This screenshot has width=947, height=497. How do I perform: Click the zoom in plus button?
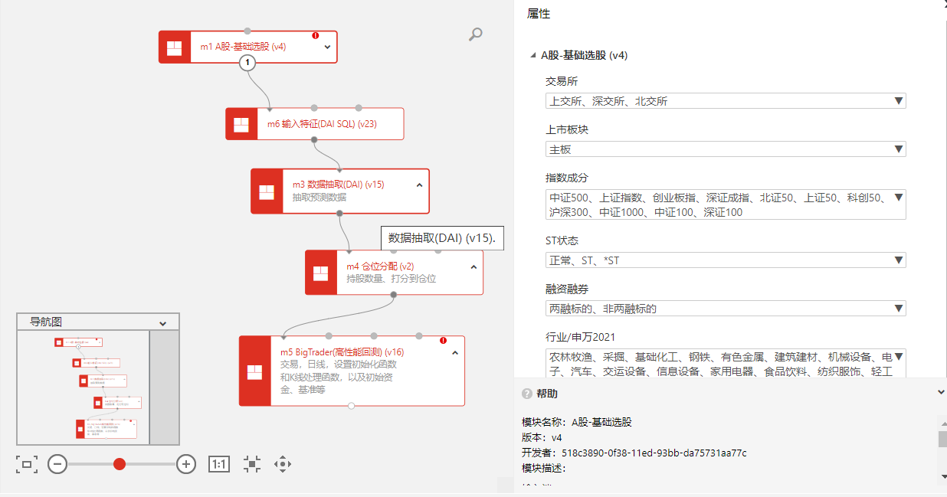coord(186,464)
